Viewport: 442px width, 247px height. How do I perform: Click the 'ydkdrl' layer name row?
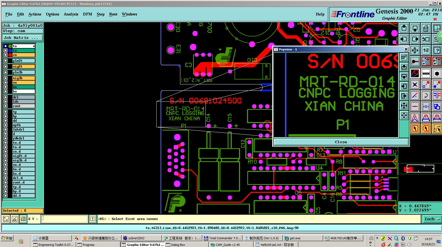(x=23, y=138)
